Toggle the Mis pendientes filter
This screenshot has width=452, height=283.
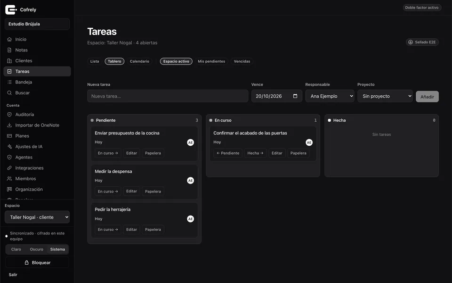(x=211, y=61)
